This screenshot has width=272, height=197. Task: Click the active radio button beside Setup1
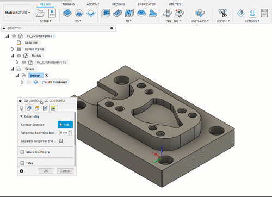tap(46, 76)
